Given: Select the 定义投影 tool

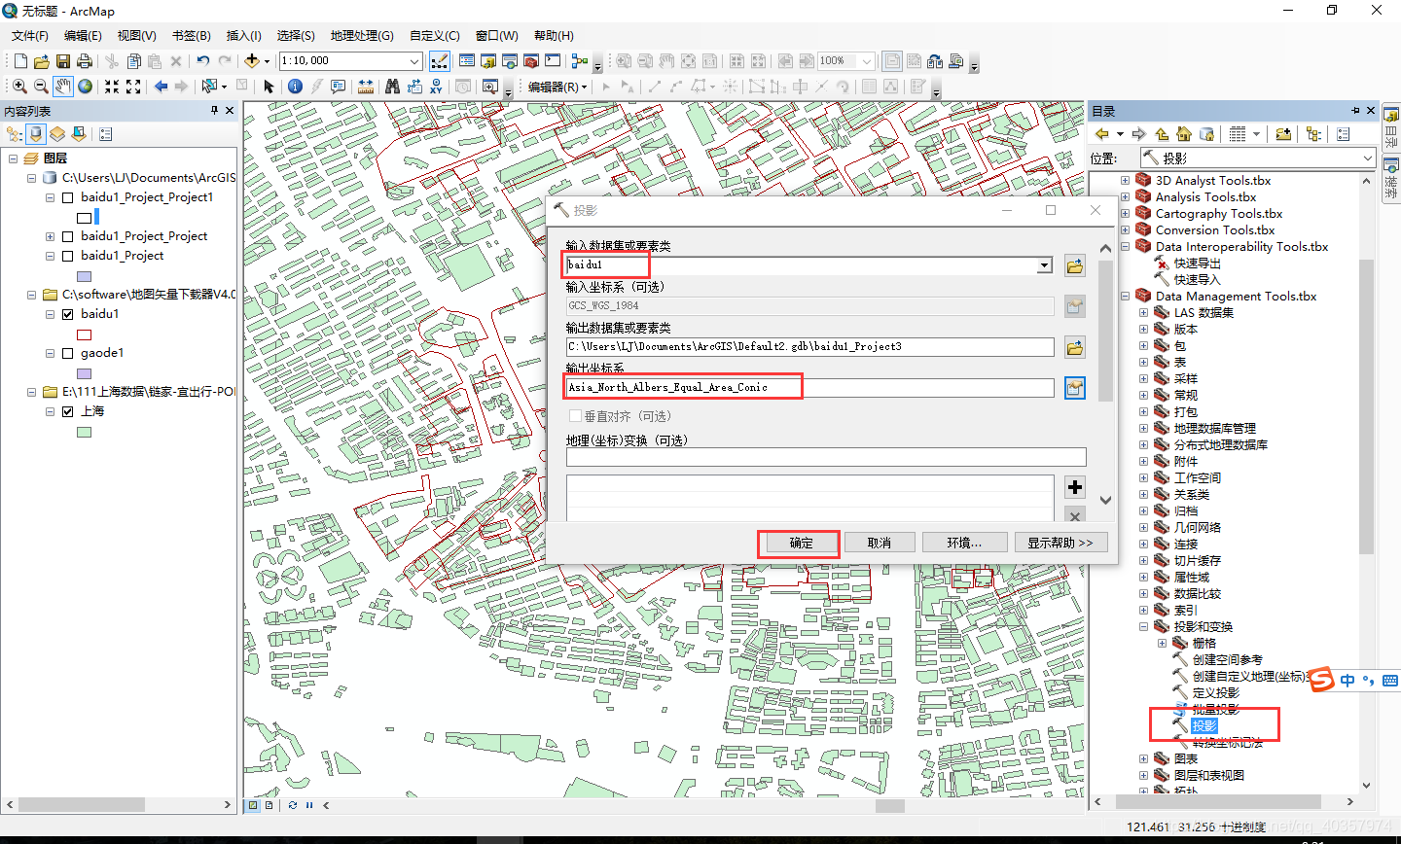Looking at the screenshot, I should coord(1215,692).
